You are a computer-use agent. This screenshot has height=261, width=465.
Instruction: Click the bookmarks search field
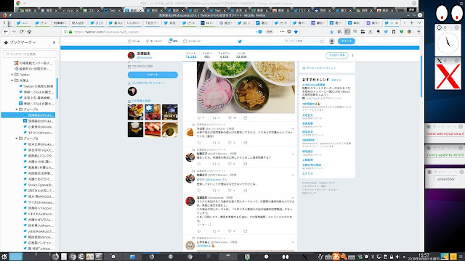coord(30,54)
